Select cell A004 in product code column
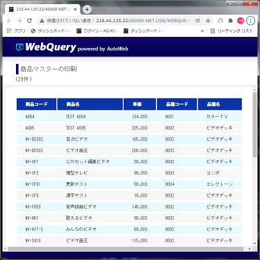This screenshot has height=260, width=260. [30, 117]
